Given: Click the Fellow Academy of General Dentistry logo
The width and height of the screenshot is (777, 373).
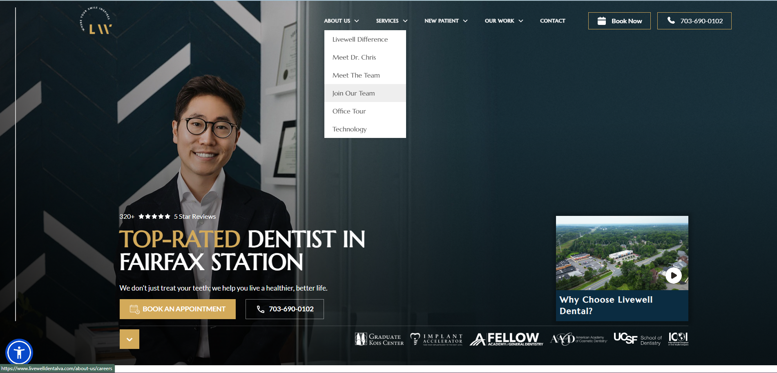Looking at the screenshot, I should point(506,339).
